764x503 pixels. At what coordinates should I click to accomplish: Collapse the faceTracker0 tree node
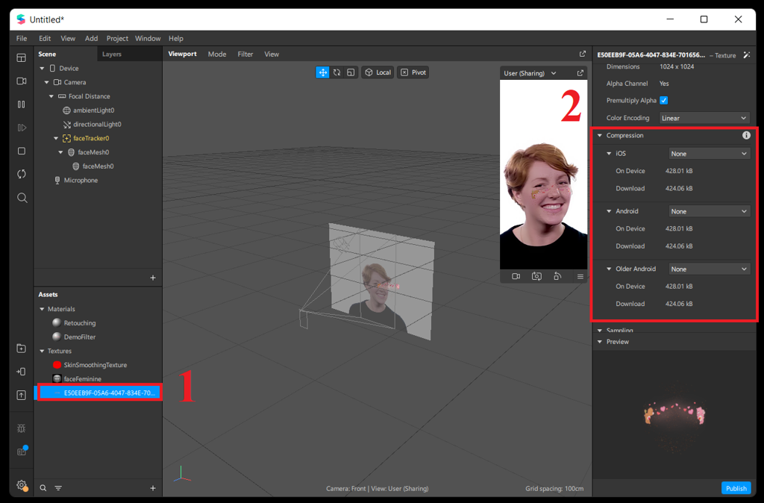[x=56, y=138]
